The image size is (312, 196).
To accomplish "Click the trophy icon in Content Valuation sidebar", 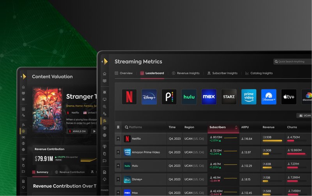I will [x=23, y=159].
